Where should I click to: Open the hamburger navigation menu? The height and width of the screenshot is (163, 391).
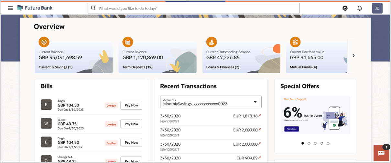click(10, 8)
